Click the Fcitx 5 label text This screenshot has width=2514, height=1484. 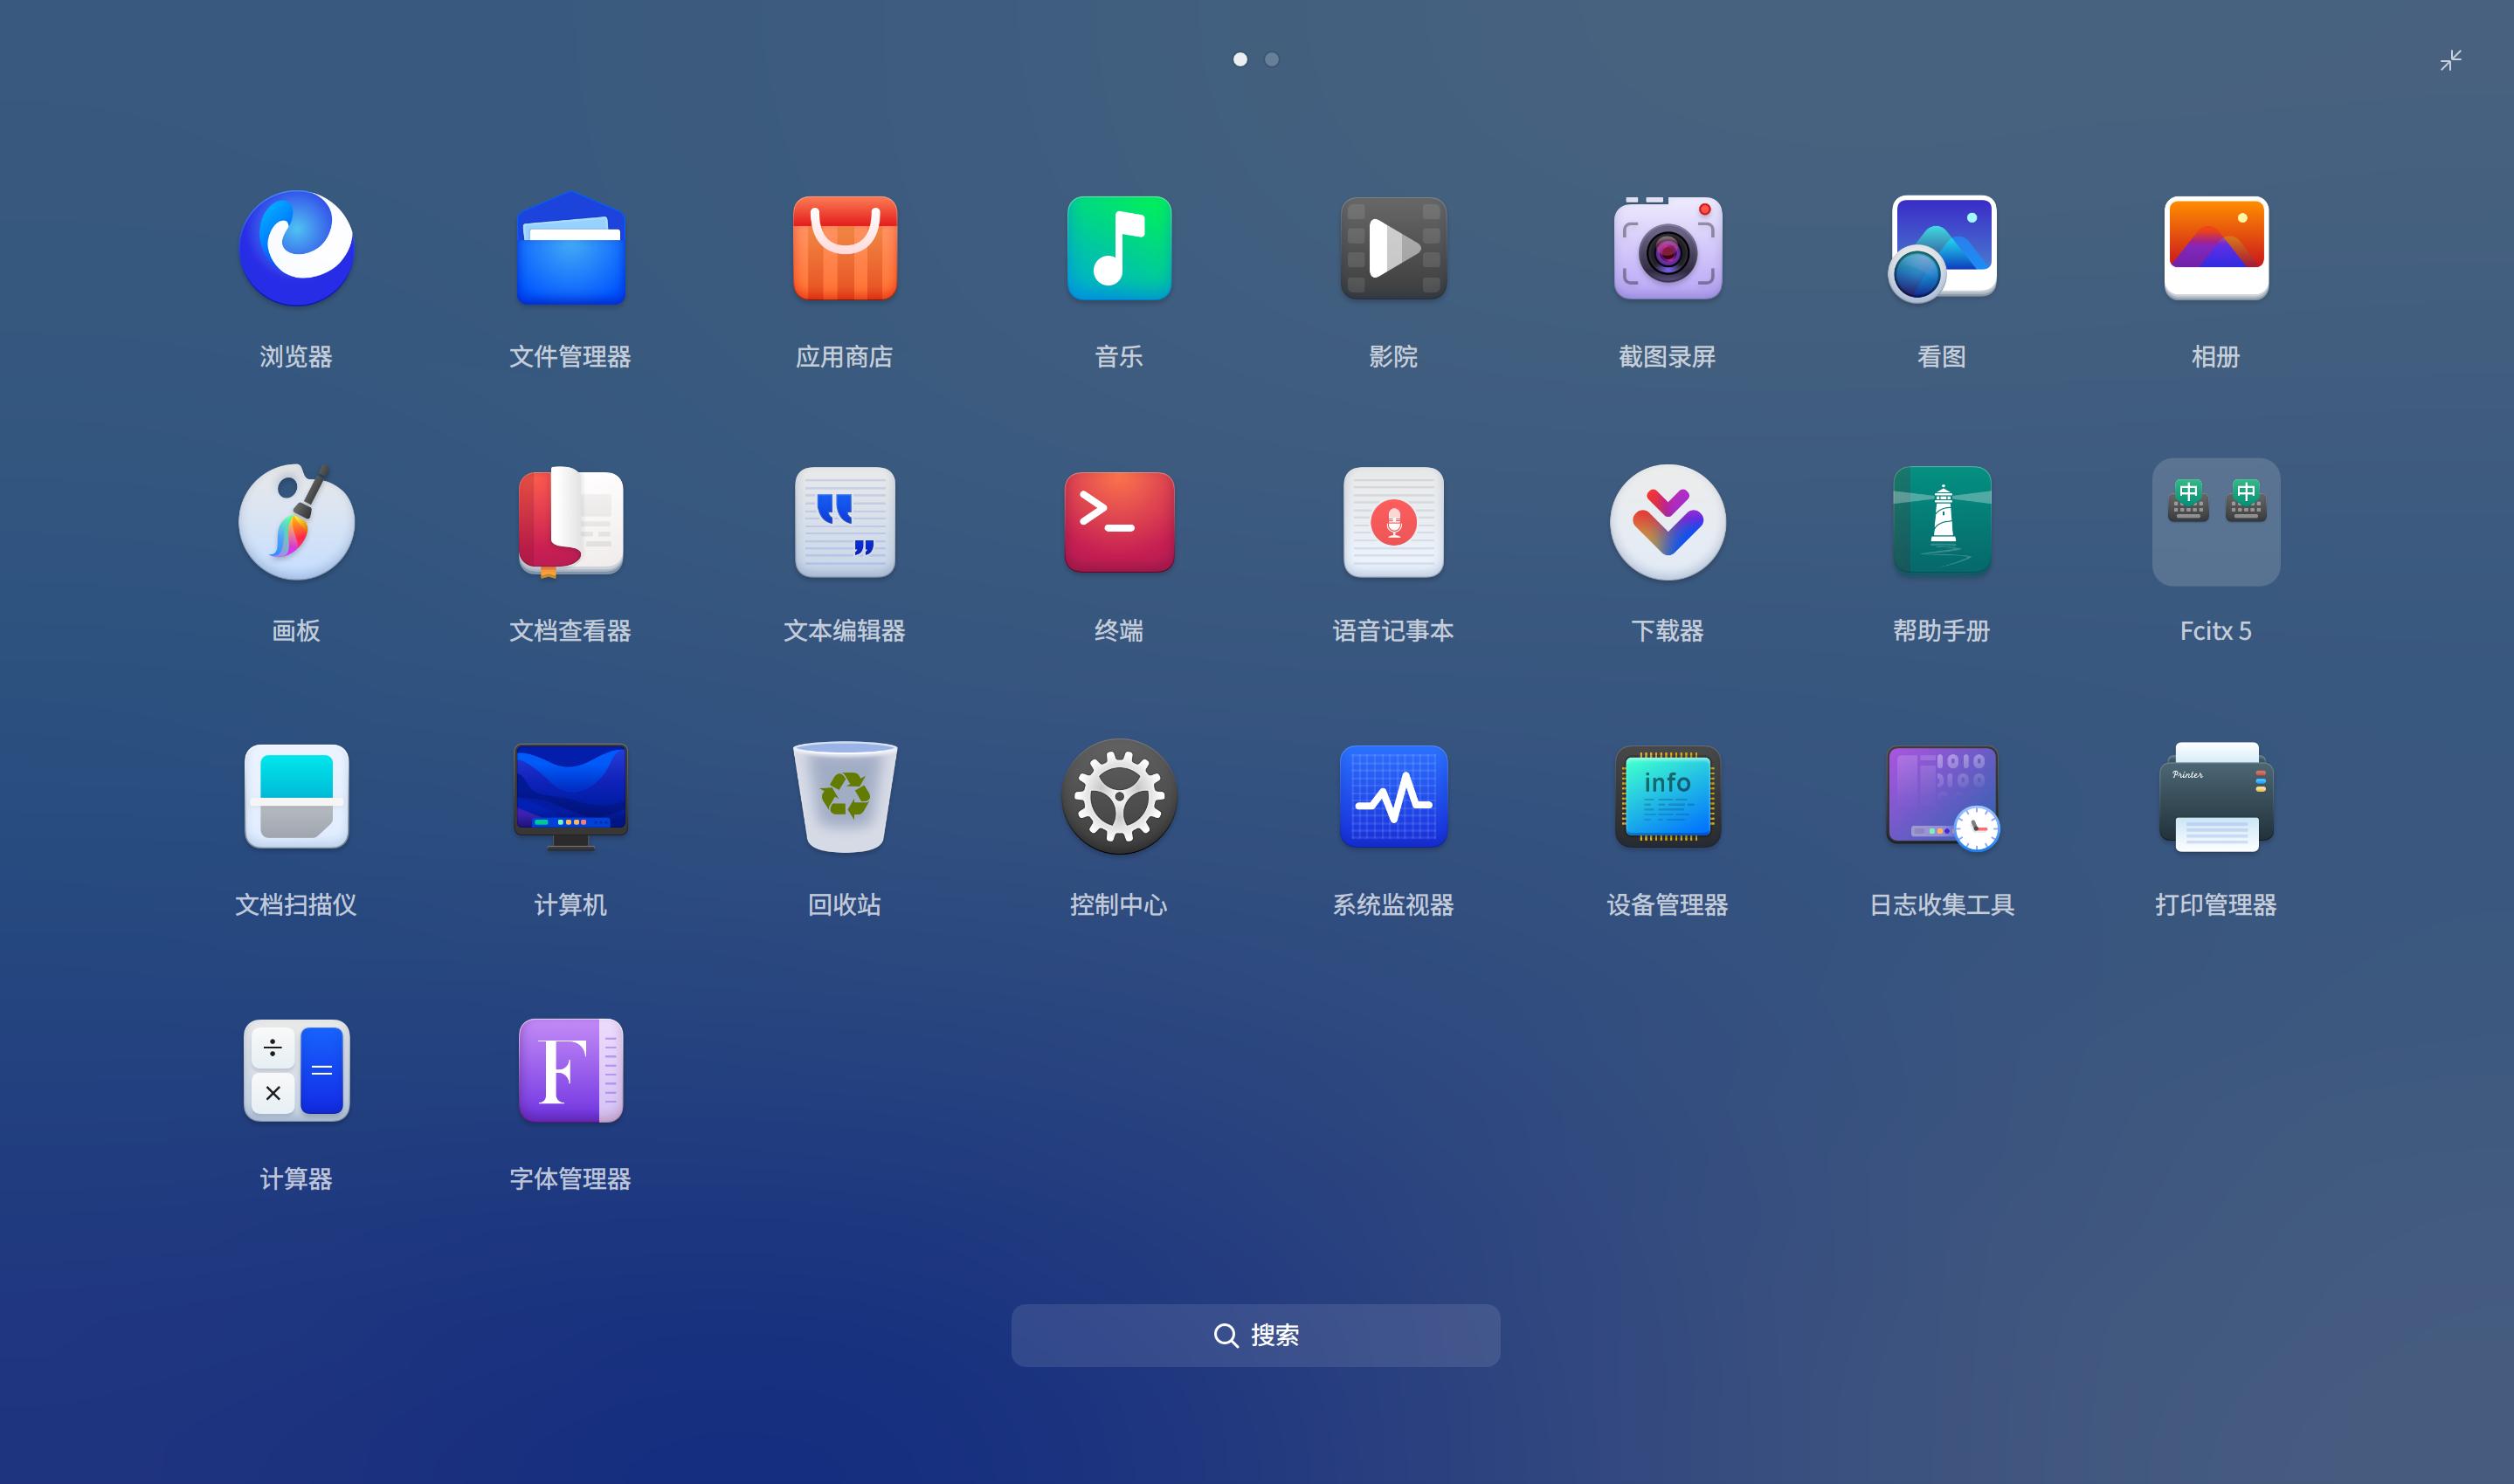[x=2215, y=630]
